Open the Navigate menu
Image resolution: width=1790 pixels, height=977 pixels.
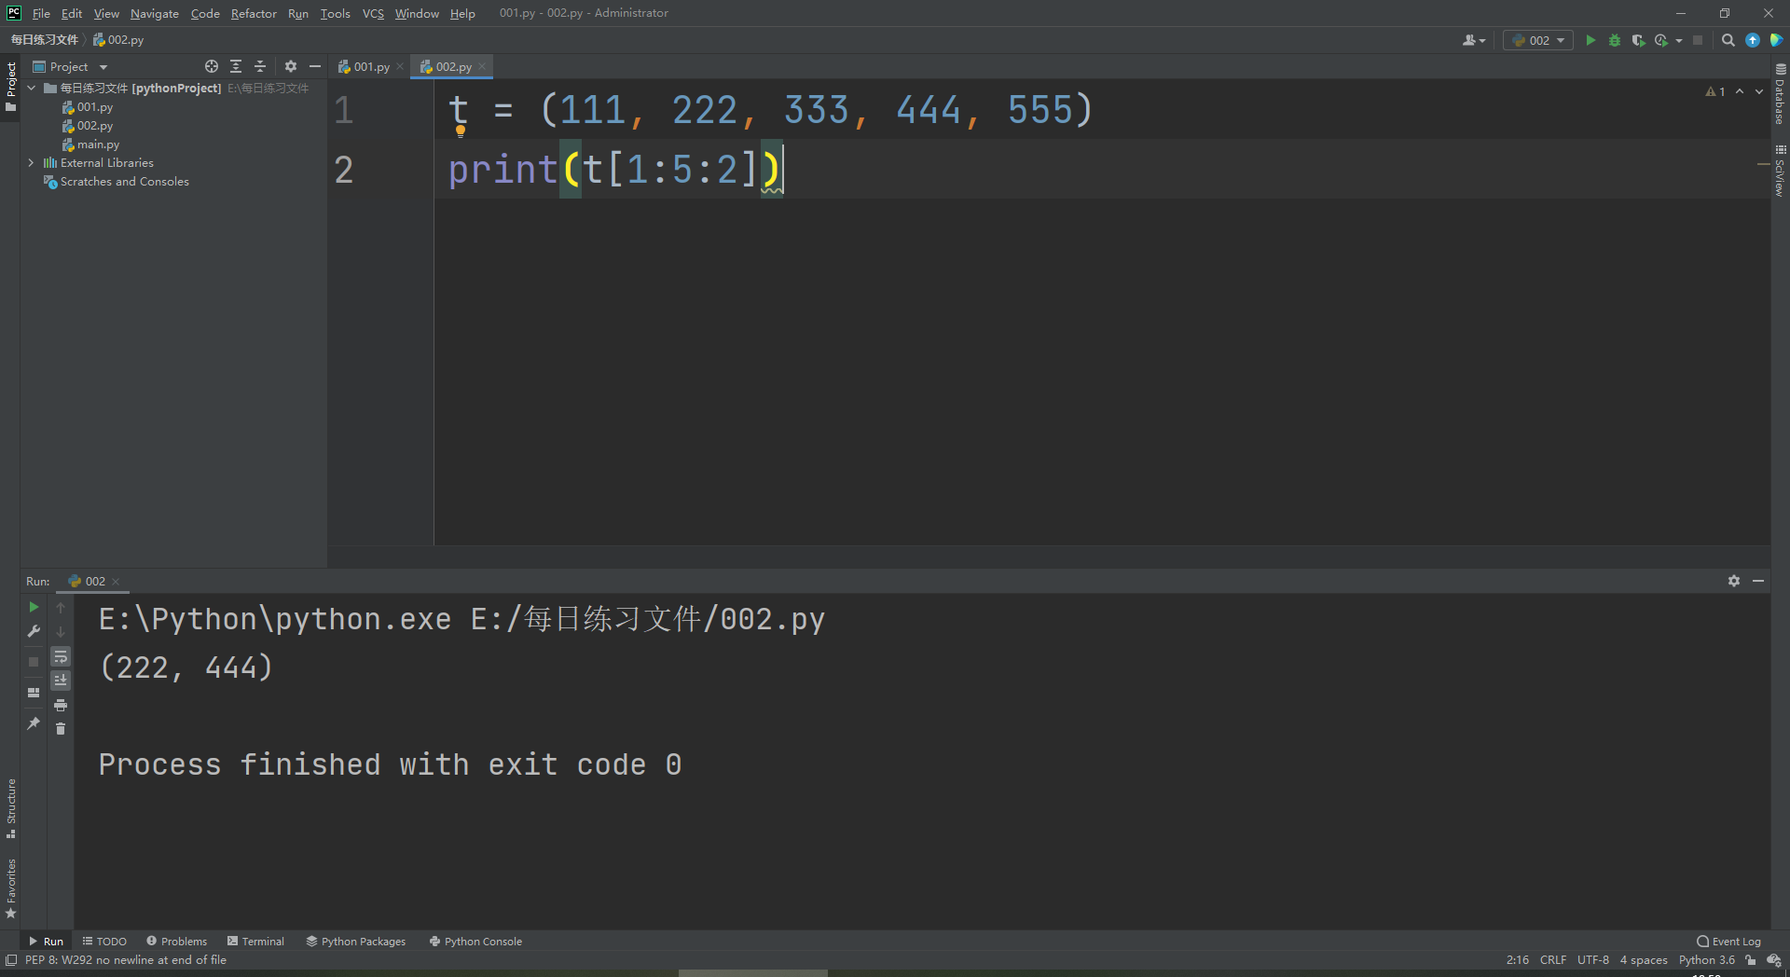pyautogui.click(x=155, y=13)
